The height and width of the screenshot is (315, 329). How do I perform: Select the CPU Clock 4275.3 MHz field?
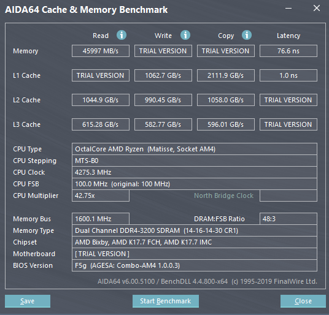tap(195, 172)
